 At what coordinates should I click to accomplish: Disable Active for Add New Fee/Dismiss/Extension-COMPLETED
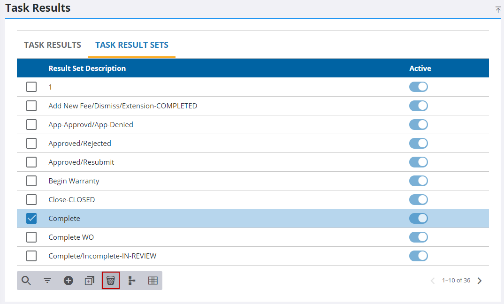419,106
